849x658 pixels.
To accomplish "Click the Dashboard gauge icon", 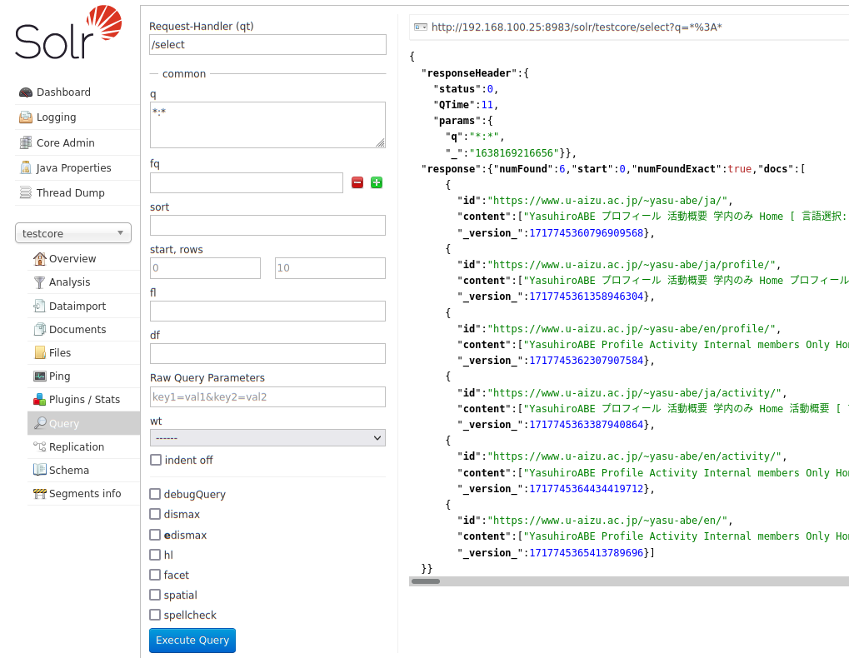I will 25,92.
